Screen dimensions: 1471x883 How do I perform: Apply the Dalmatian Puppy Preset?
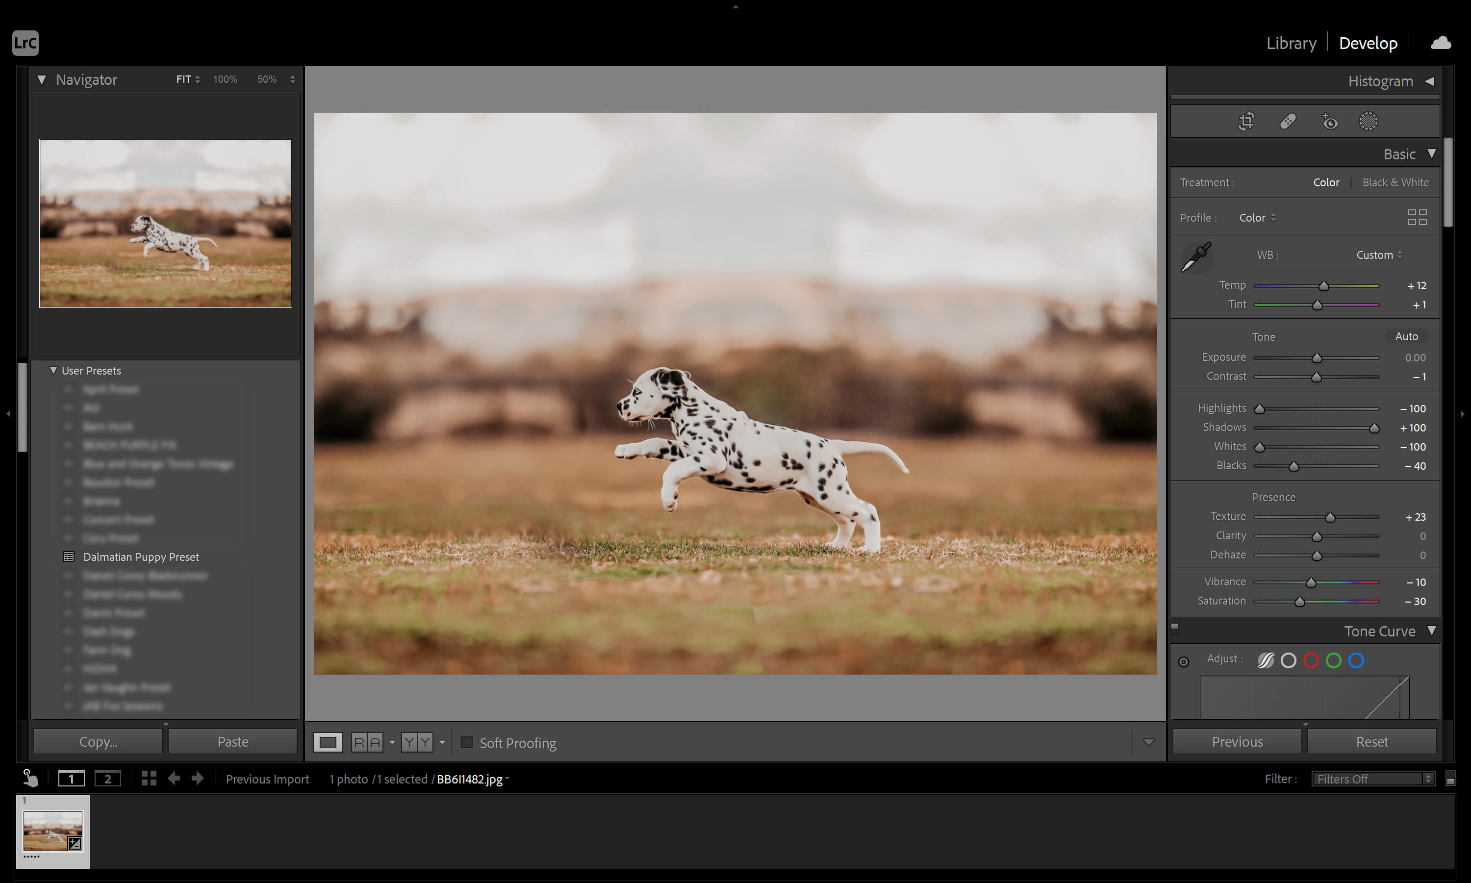pyautogui.click(x=141, y=557)
